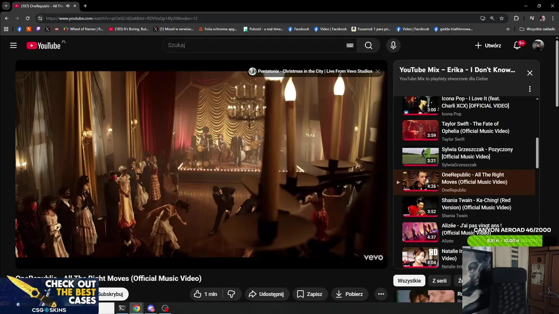Open the Chrome three-dot menu
The height and width of the screenshot is (314, 559).
(553, 18)
